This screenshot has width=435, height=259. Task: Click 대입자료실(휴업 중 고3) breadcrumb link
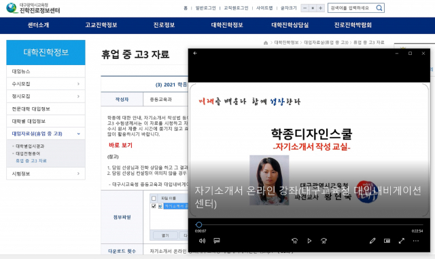pyautogui.click(x=326, y=43)
